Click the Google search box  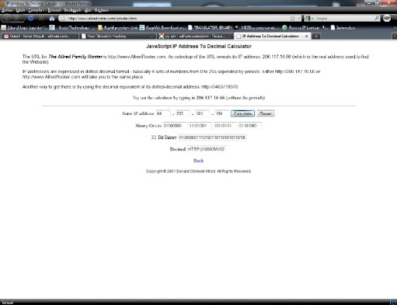343,19
